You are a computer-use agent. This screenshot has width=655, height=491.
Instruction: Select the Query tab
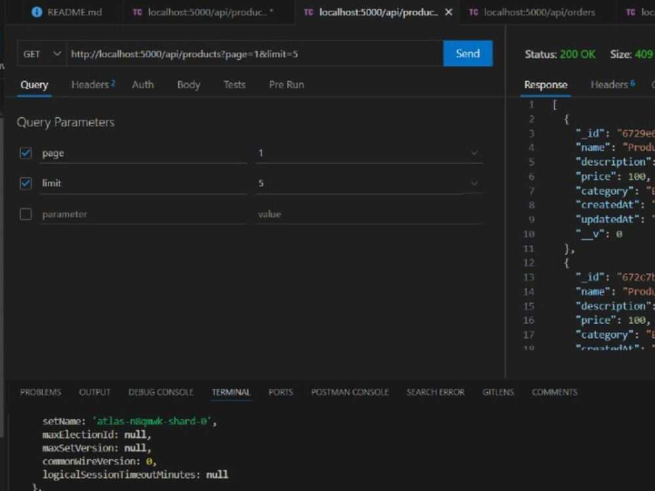click(x=34, y=84)
